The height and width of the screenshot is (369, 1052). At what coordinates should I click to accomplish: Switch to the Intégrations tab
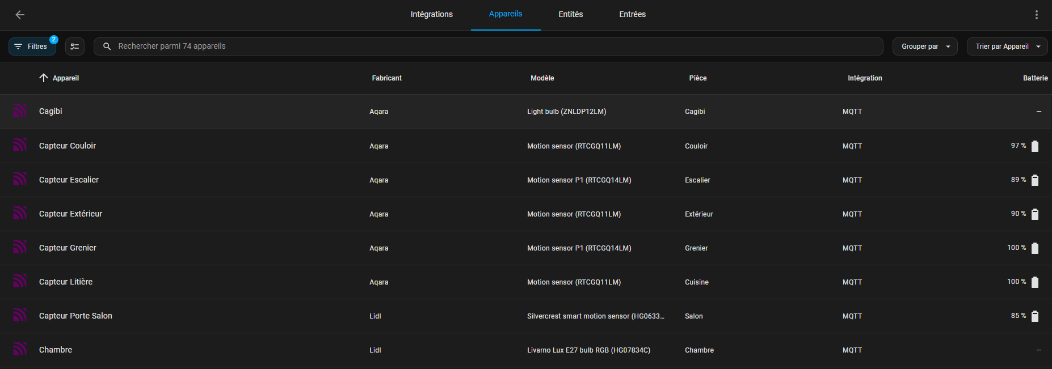pyautogui.click(x=431, y=15)
